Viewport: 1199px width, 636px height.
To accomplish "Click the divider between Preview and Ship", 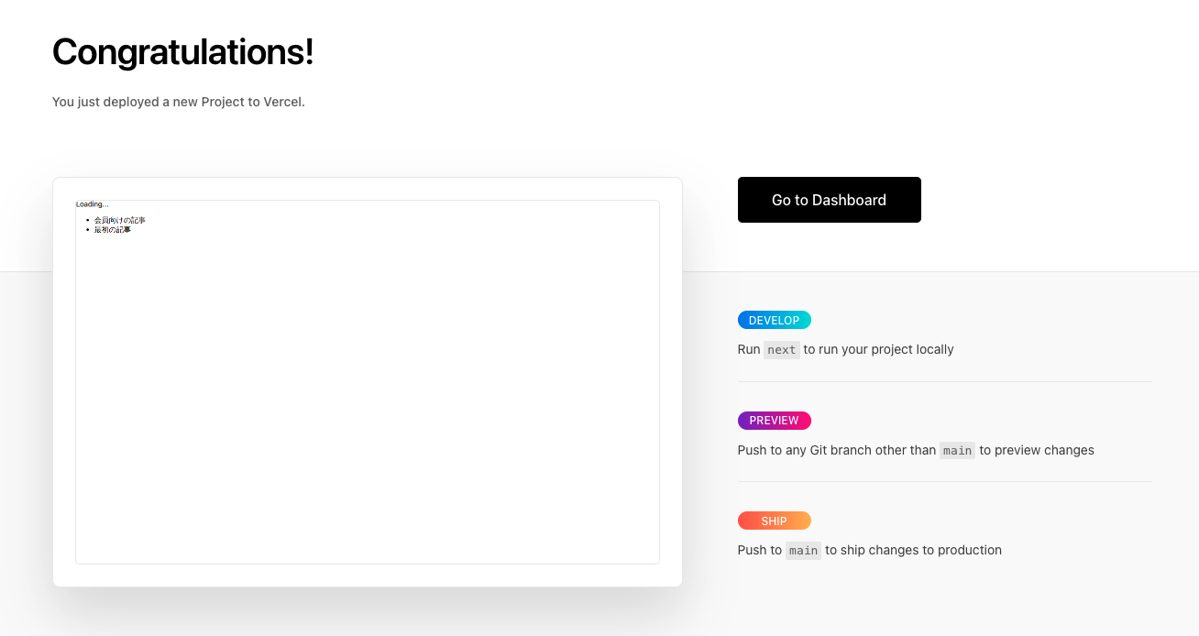I will point(944,482).
